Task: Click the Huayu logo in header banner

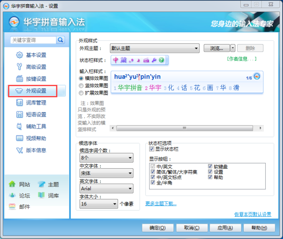Action: click(x=14, y=22)
